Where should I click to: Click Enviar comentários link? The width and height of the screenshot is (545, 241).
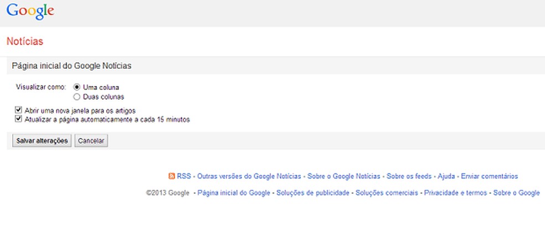pos(490,176)
